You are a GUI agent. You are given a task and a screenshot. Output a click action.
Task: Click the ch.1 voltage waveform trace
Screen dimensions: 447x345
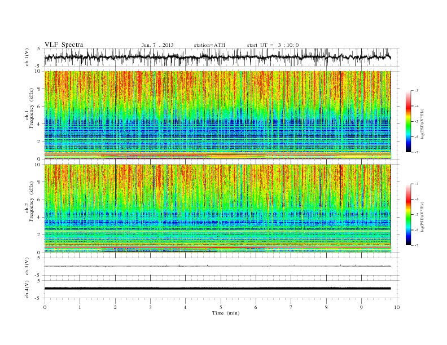pos(217,57)
